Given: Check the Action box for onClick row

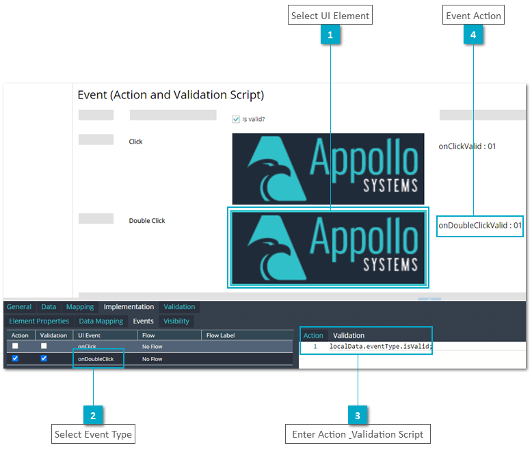Looking at the screenshot, I should point(15,346).
